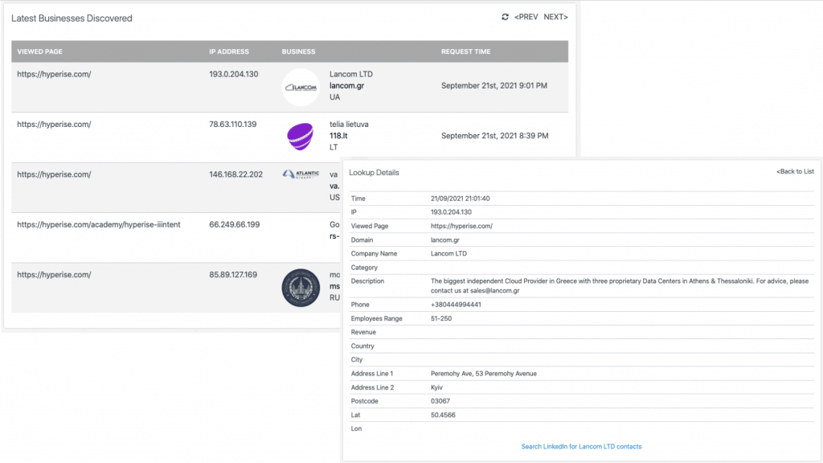The width and height of the screenshot is (823, 463).
Task: Click the refresh icon beside PREV
Action: click(505, 17)
